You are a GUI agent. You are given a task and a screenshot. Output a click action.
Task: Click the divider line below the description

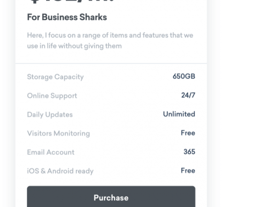111,63
